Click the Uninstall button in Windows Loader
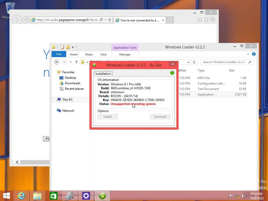Image resolution: width=268 pixels, height=201 pixels. [160, 117]
